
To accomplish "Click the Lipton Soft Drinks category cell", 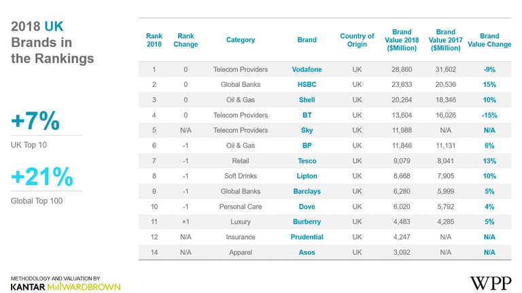I will [241, 176].
